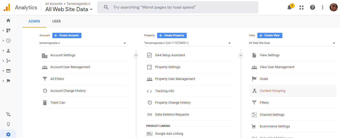Open Audience person sidebar icon
Screen dimensions: 340x138
[8, 51]
